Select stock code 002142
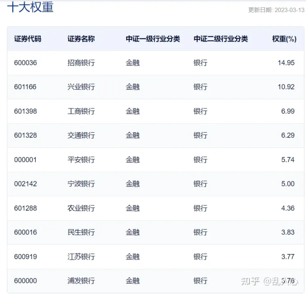 tap(25, 184)
